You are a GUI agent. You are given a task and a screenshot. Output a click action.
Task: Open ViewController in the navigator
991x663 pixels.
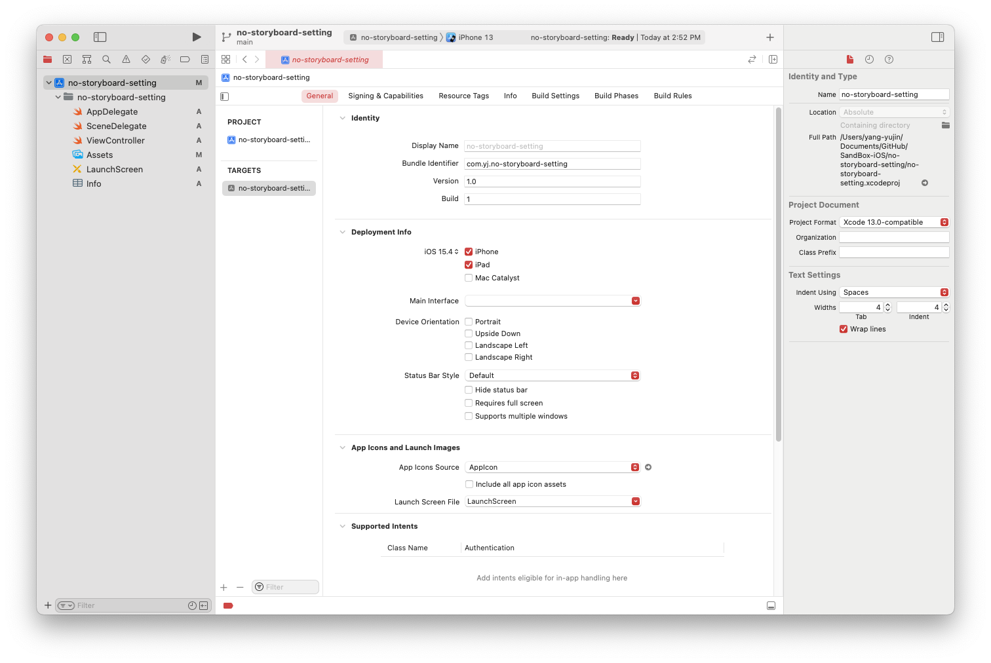point(115,140)
